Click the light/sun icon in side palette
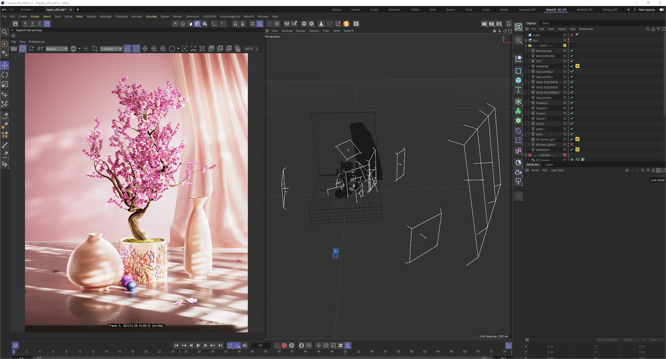This screenshot has width=666, height=359. click(x=518, y=40)
